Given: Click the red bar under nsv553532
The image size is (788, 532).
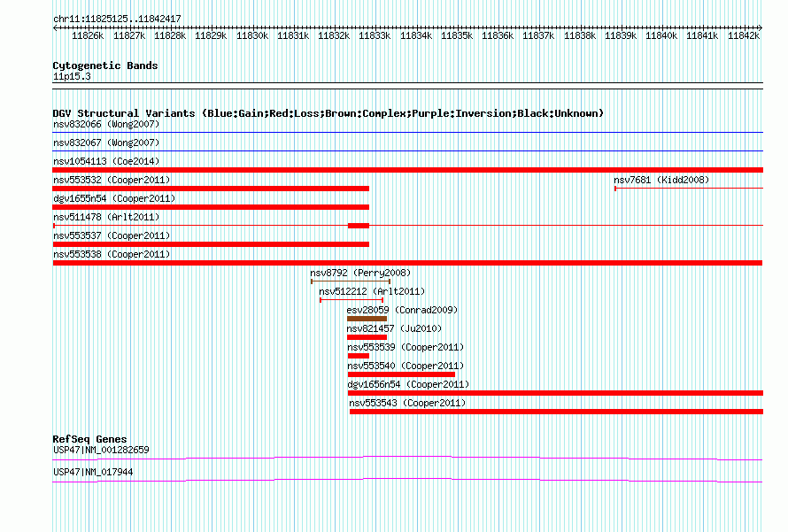Looking at the screenshot, I should coord(211,189).
